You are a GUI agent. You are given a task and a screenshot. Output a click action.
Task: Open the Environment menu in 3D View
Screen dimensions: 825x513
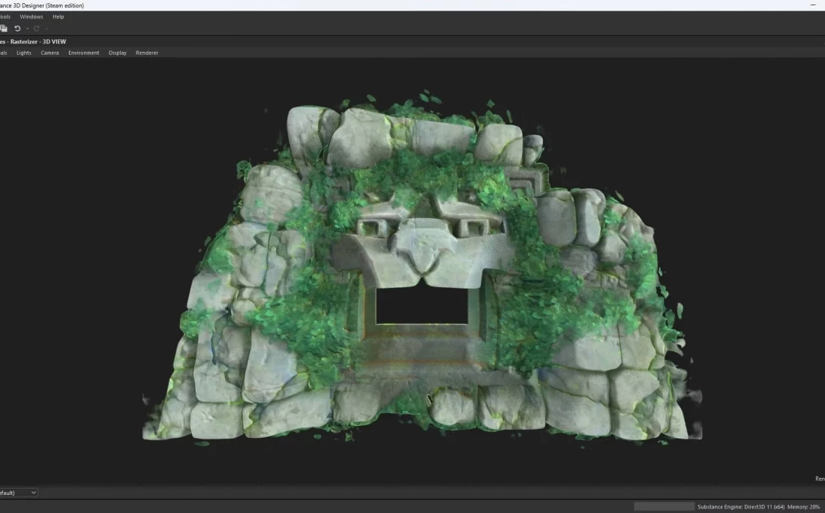83,52
